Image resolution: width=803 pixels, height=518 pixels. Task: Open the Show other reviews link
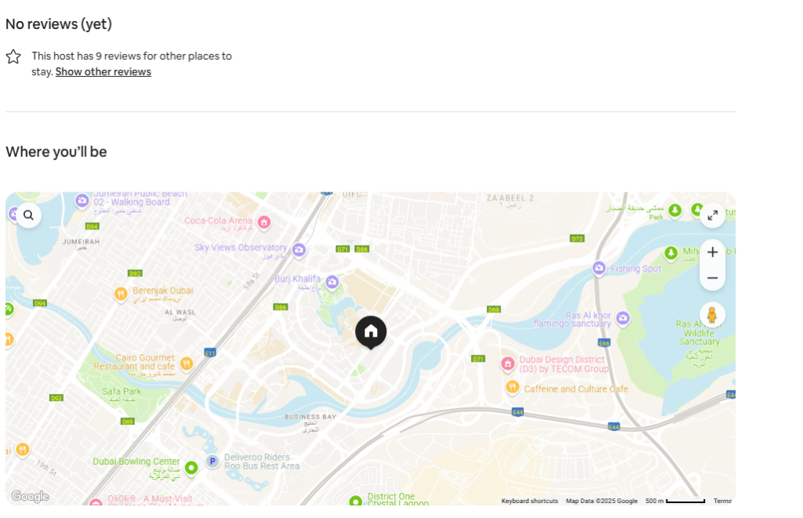[x=104, y=72]
